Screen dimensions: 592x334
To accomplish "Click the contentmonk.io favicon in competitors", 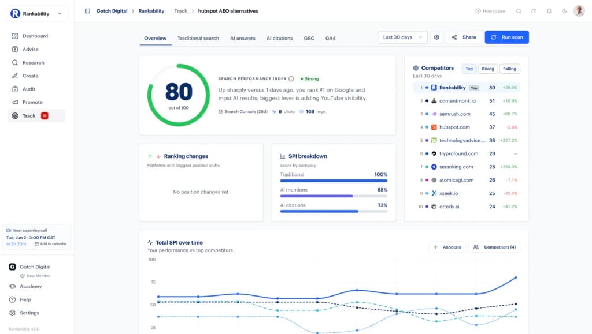I will coord(434,101).
